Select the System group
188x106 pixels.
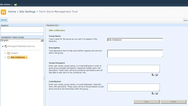click(14, 53)
